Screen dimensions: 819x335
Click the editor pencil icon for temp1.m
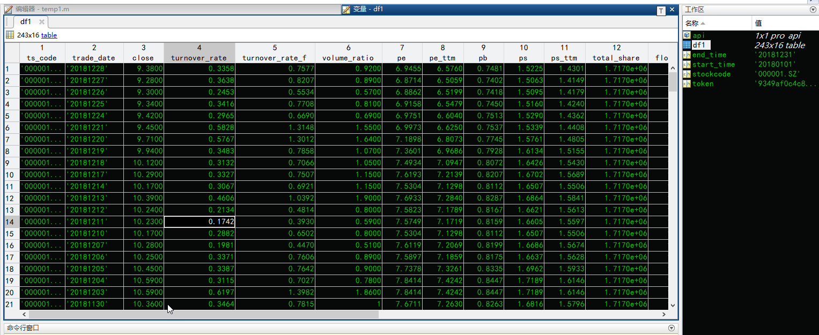[8, 9]
